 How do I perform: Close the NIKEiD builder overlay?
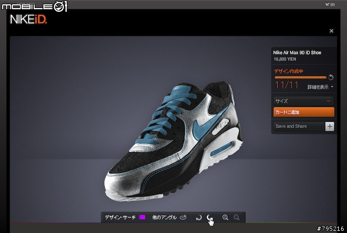tap(331, 31)
